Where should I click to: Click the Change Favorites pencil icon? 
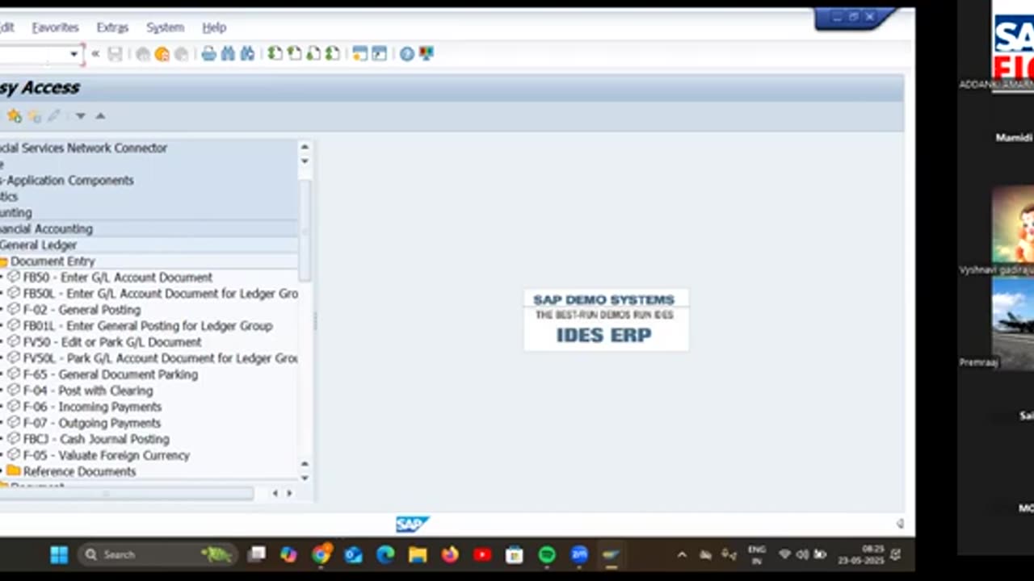(x=54, y=116)
